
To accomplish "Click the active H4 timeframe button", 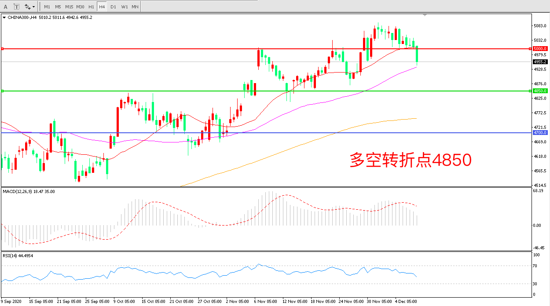I will (102, 7).
